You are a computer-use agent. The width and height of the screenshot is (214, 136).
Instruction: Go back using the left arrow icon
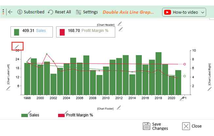click(x=10, y=12)
